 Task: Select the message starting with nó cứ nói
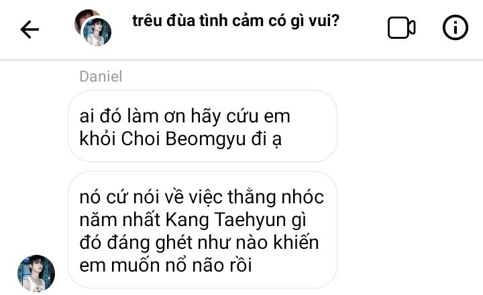[203, 230]
